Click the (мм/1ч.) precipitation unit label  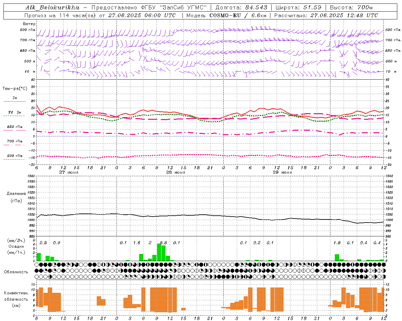(16, 252)
